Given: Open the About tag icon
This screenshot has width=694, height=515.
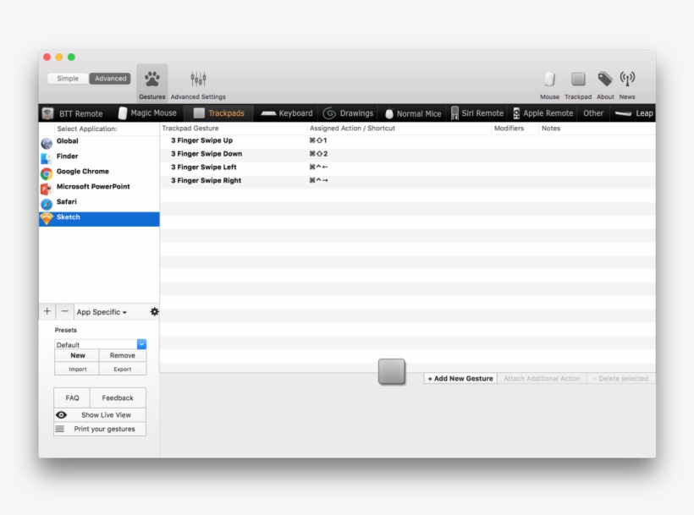Looking at the screenshot, I should (605, 79).
